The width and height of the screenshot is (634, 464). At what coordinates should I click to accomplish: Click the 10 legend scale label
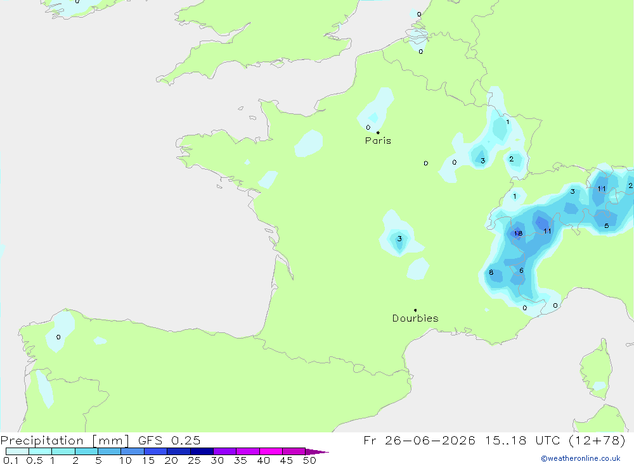[x=126, y=460]
